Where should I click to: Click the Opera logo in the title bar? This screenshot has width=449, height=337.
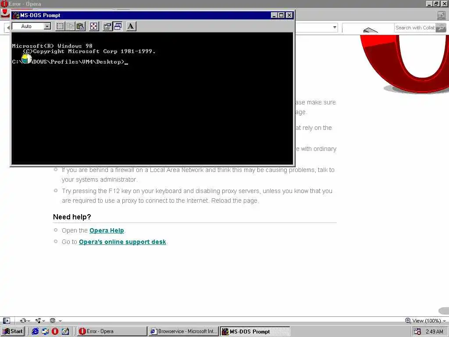point(4,4)
